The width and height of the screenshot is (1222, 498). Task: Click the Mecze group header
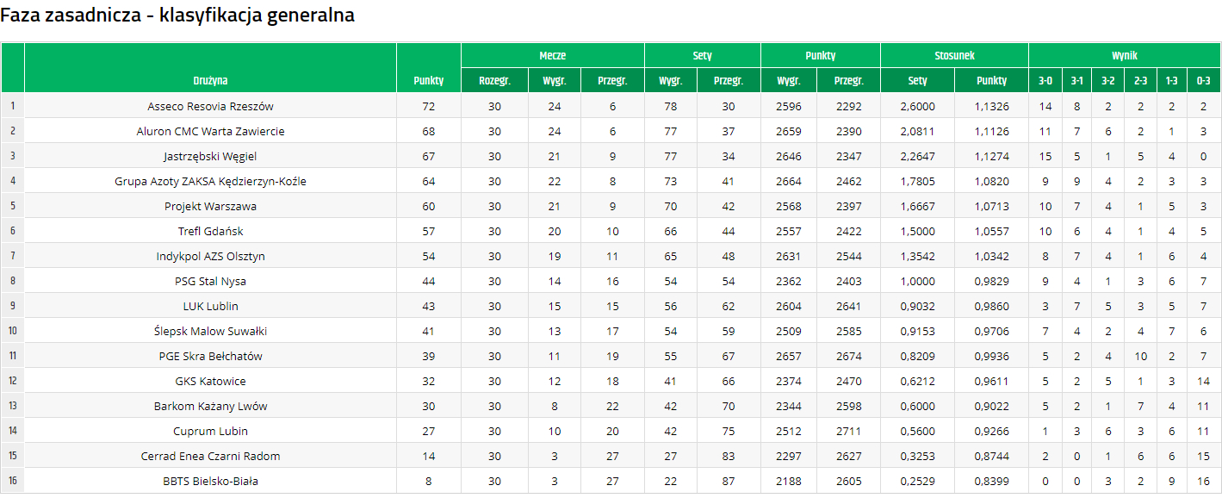click(552, 55)
